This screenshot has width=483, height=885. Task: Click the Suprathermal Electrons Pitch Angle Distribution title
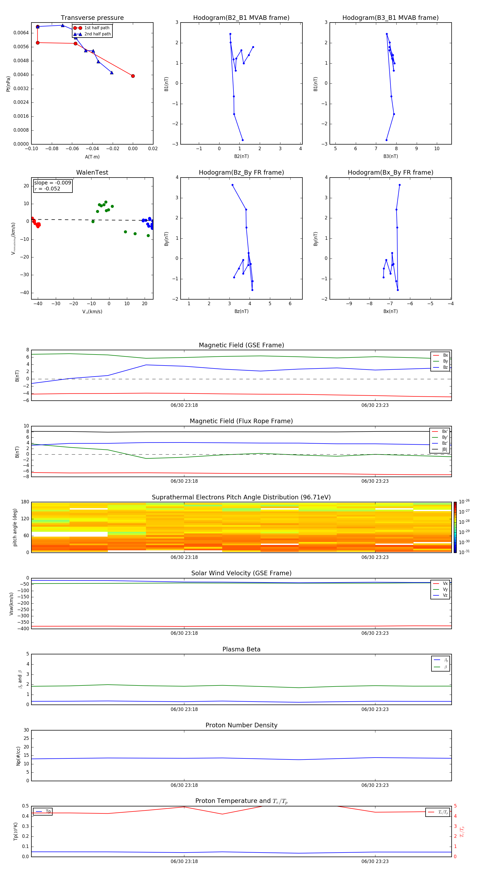coord(241,497)
